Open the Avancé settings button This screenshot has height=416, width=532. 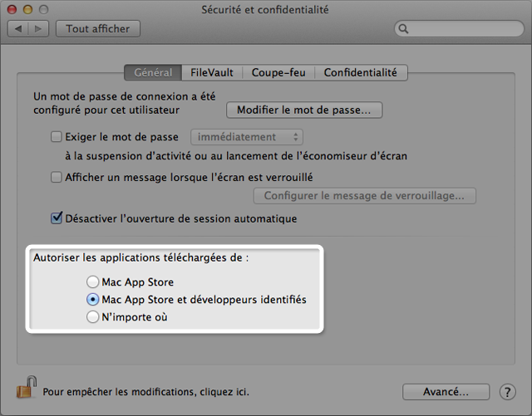tap(446, 392)
